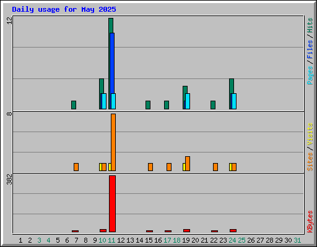Select the yellow Visits bar on day 24
The width and height of the screenshot is (317, 247).
coord(230,167)
